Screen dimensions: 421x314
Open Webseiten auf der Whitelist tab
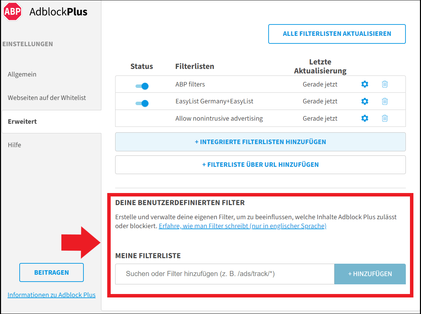(47, 98)
